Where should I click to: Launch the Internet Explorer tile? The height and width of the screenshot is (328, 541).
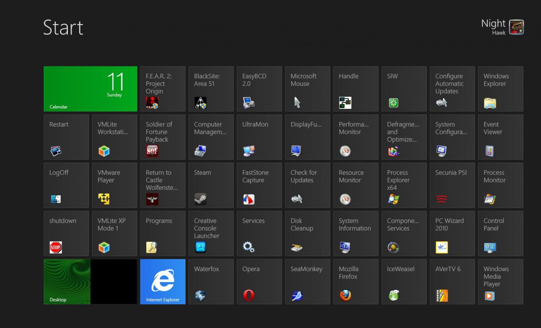163,282
